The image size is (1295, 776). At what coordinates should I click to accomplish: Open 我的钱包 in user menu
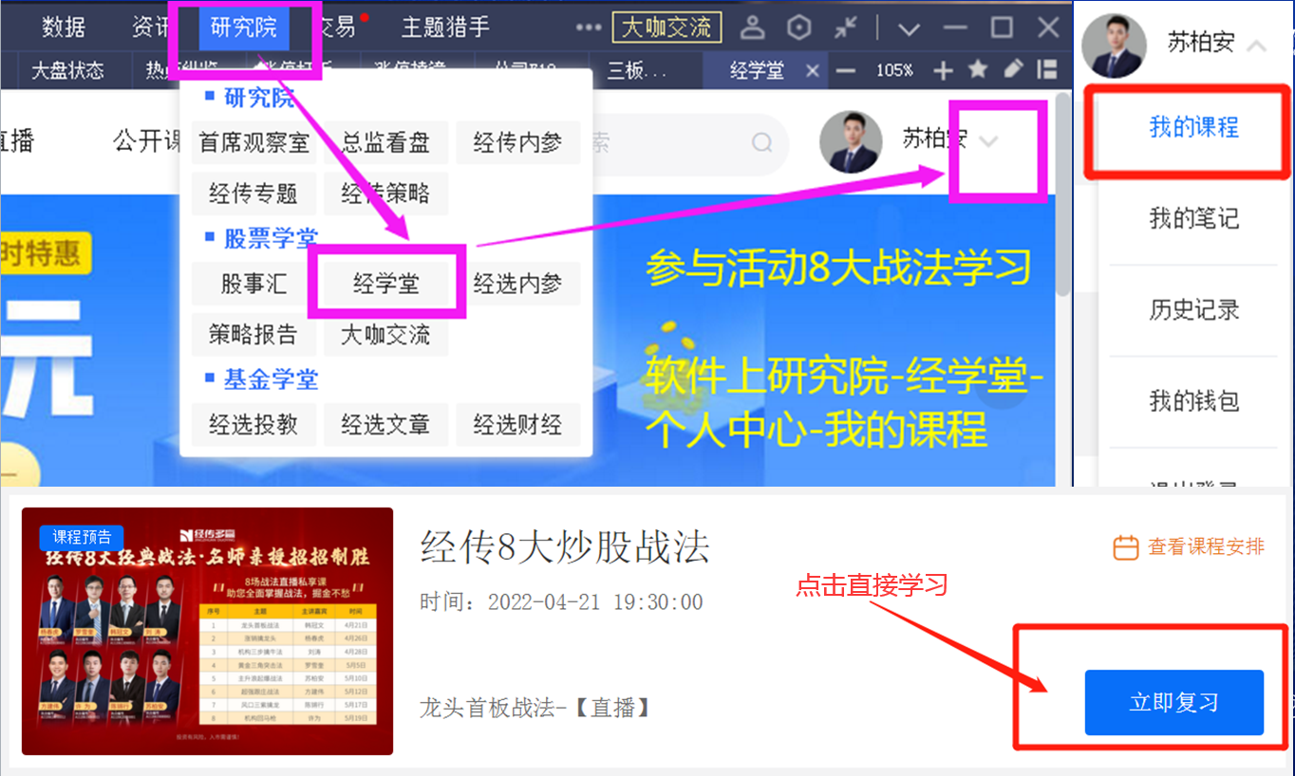[x=1193, y=400]
